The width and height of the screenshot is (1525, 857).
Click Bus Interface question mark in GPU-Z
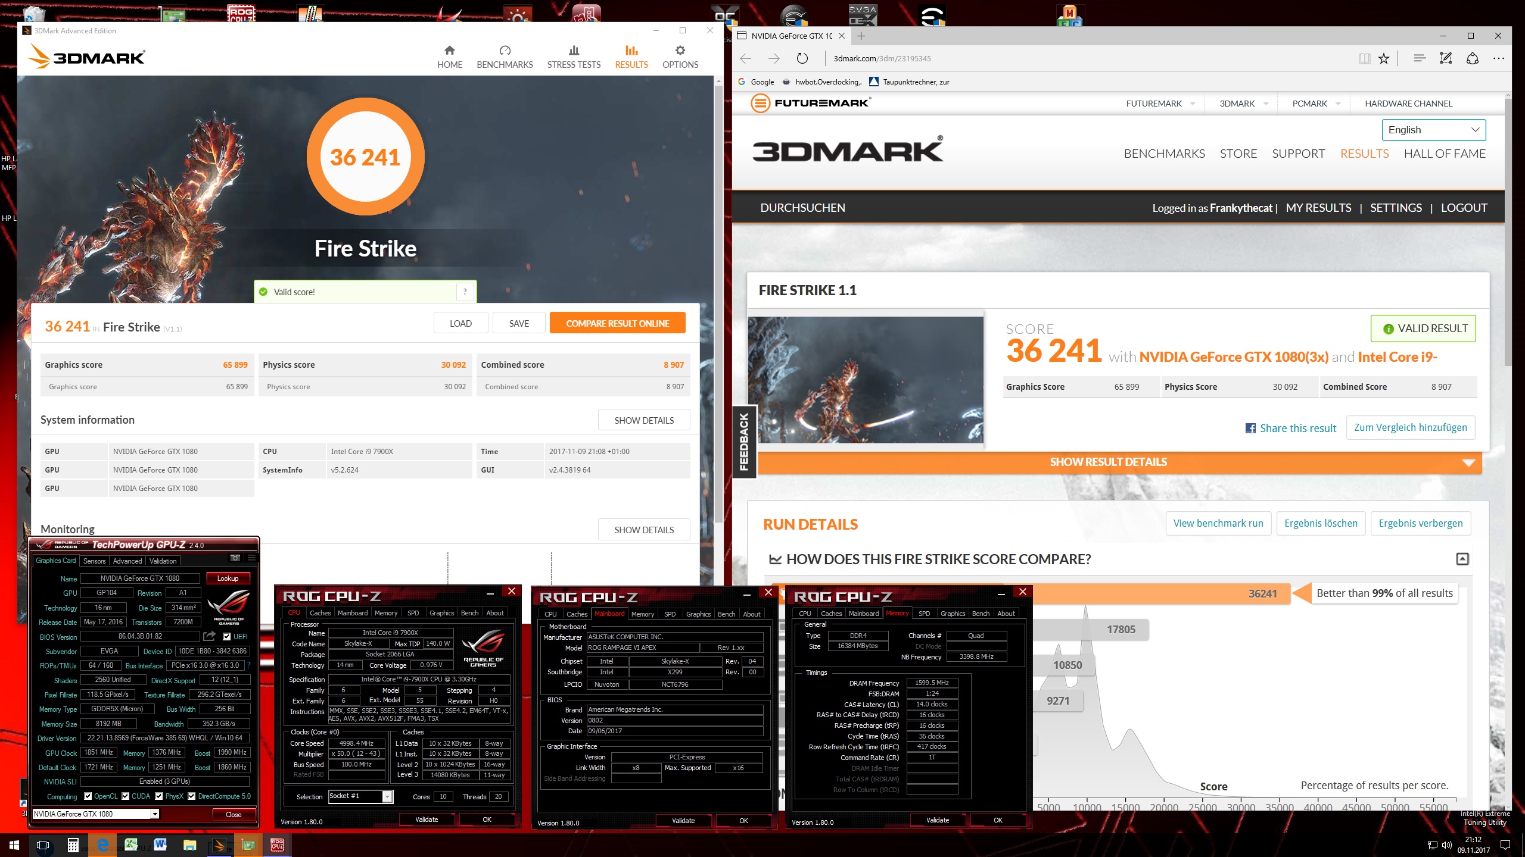(x=248, y=665)
